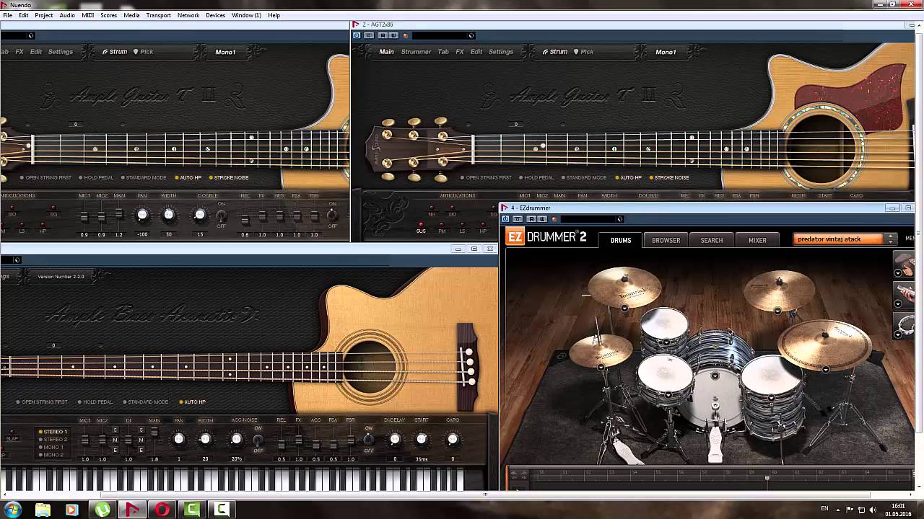This screenshot has width=924, height=519.
Task: Open the Devices menu
Action: 215,15
